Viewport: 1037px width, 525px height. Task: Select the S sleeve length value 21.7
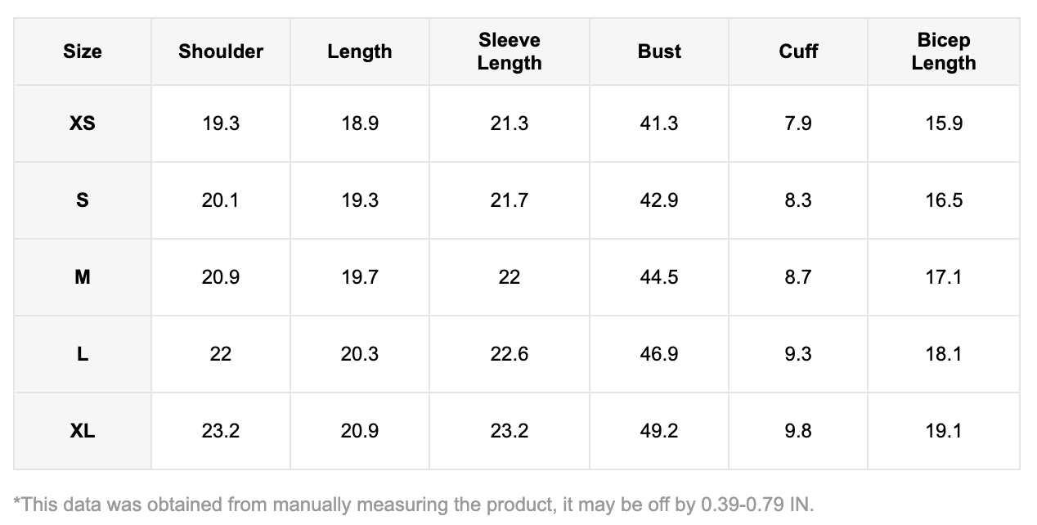tap(509, 200)
